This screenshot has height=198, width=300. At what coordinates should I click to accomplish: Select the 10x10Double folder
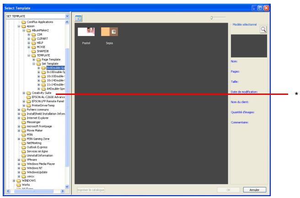coord(56,76)
